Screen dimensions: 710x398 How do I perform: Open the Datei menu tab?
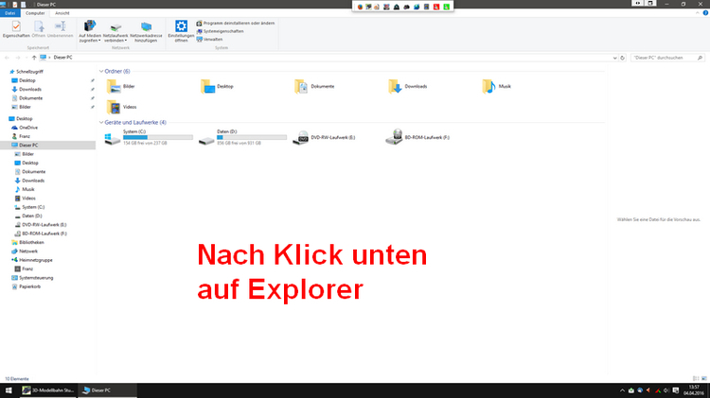pyautogui.click(x=9, y=14)
